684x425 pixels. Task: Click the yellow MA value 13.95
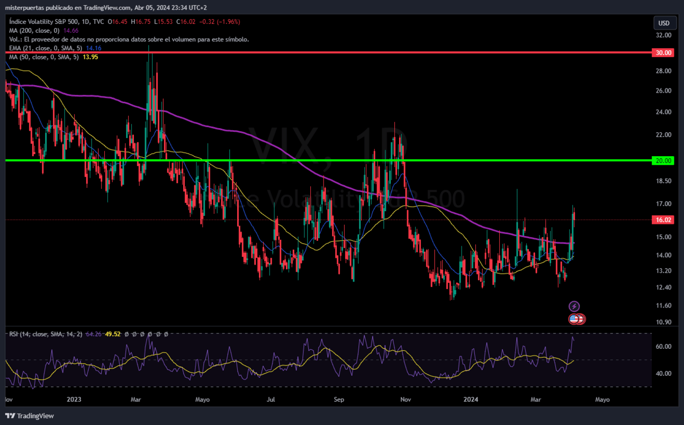pyautogui.click(x=89, y=57)
